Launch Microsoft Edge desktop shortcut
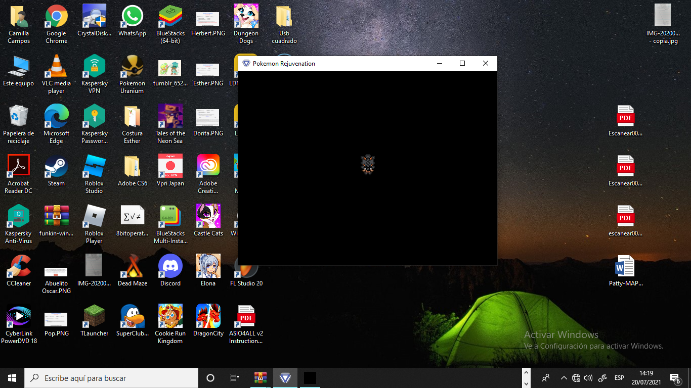The image size is (691, 388). 56,117
